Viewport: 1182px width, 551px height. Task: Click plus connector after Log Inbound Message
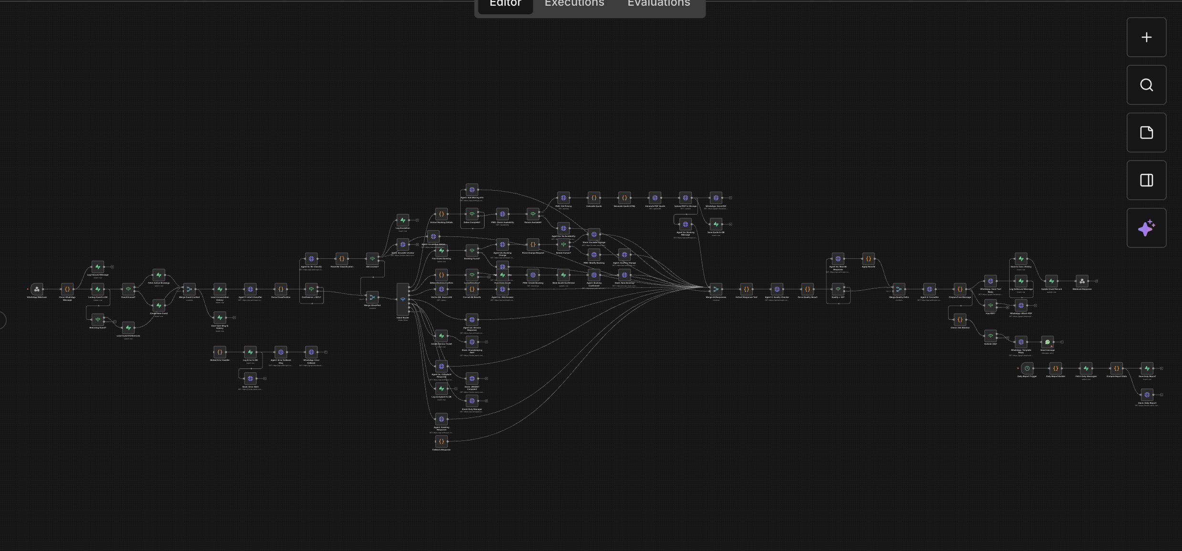tap(112, 267)
